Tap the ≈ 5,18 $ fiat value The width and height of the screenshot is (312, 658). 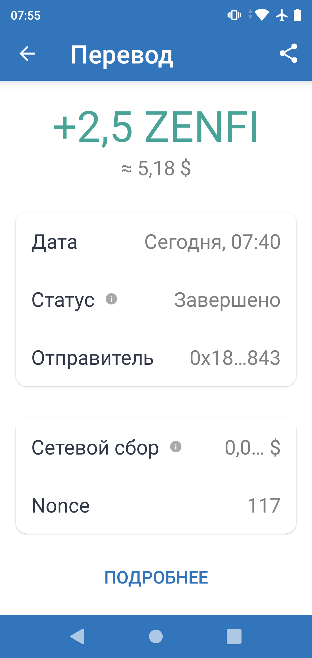click(x=156, y=168)
